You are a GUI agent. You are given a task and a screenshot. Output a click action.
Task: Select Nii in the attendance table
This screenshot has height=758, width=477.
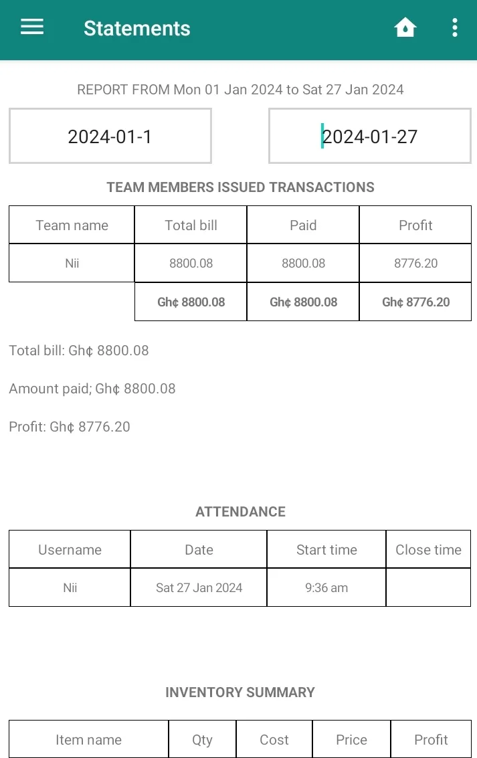click(x=70, y=587)
